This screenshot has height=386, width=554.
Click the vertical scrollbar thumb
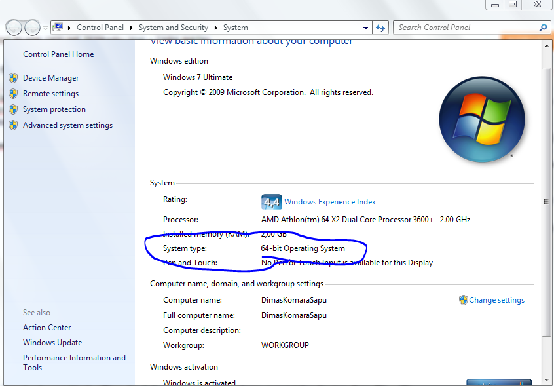click(x=546, y=202)
